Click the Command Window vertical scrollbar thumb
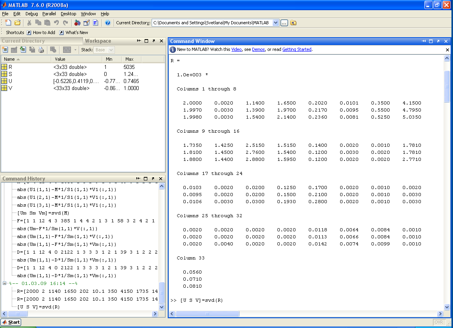 (x=447, y=87)
